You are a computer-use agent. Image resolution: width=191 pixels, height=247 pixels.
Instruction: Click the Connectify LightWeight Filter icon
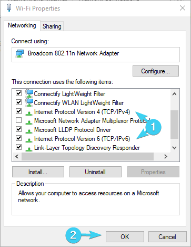(29, 93)
